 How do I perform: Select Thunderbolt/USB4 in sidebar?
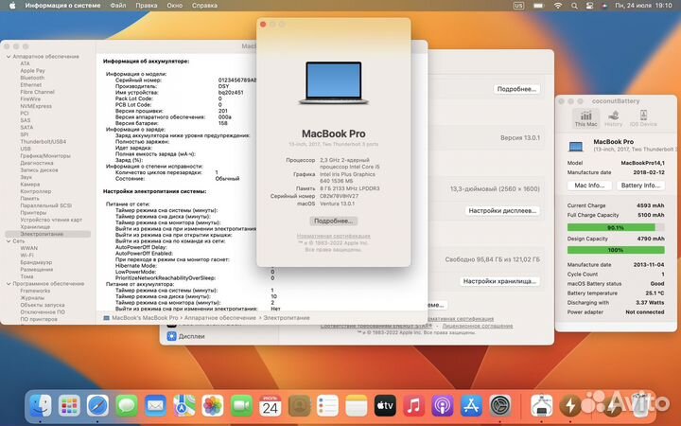43,142
